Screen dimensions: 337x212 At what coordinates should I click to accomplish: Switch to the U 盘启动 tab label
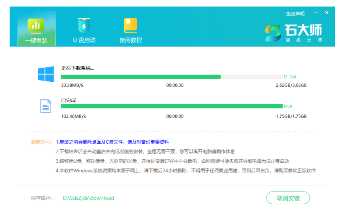click(84, 40)
